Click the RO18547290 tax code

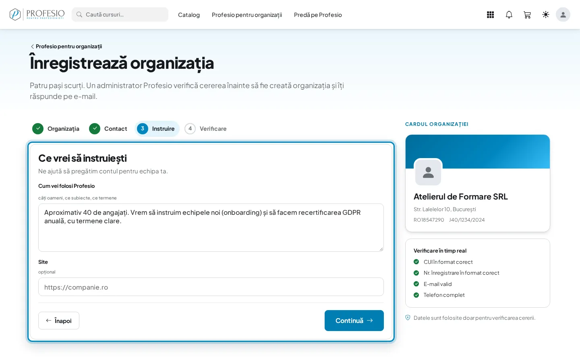[x=429, y=220]
